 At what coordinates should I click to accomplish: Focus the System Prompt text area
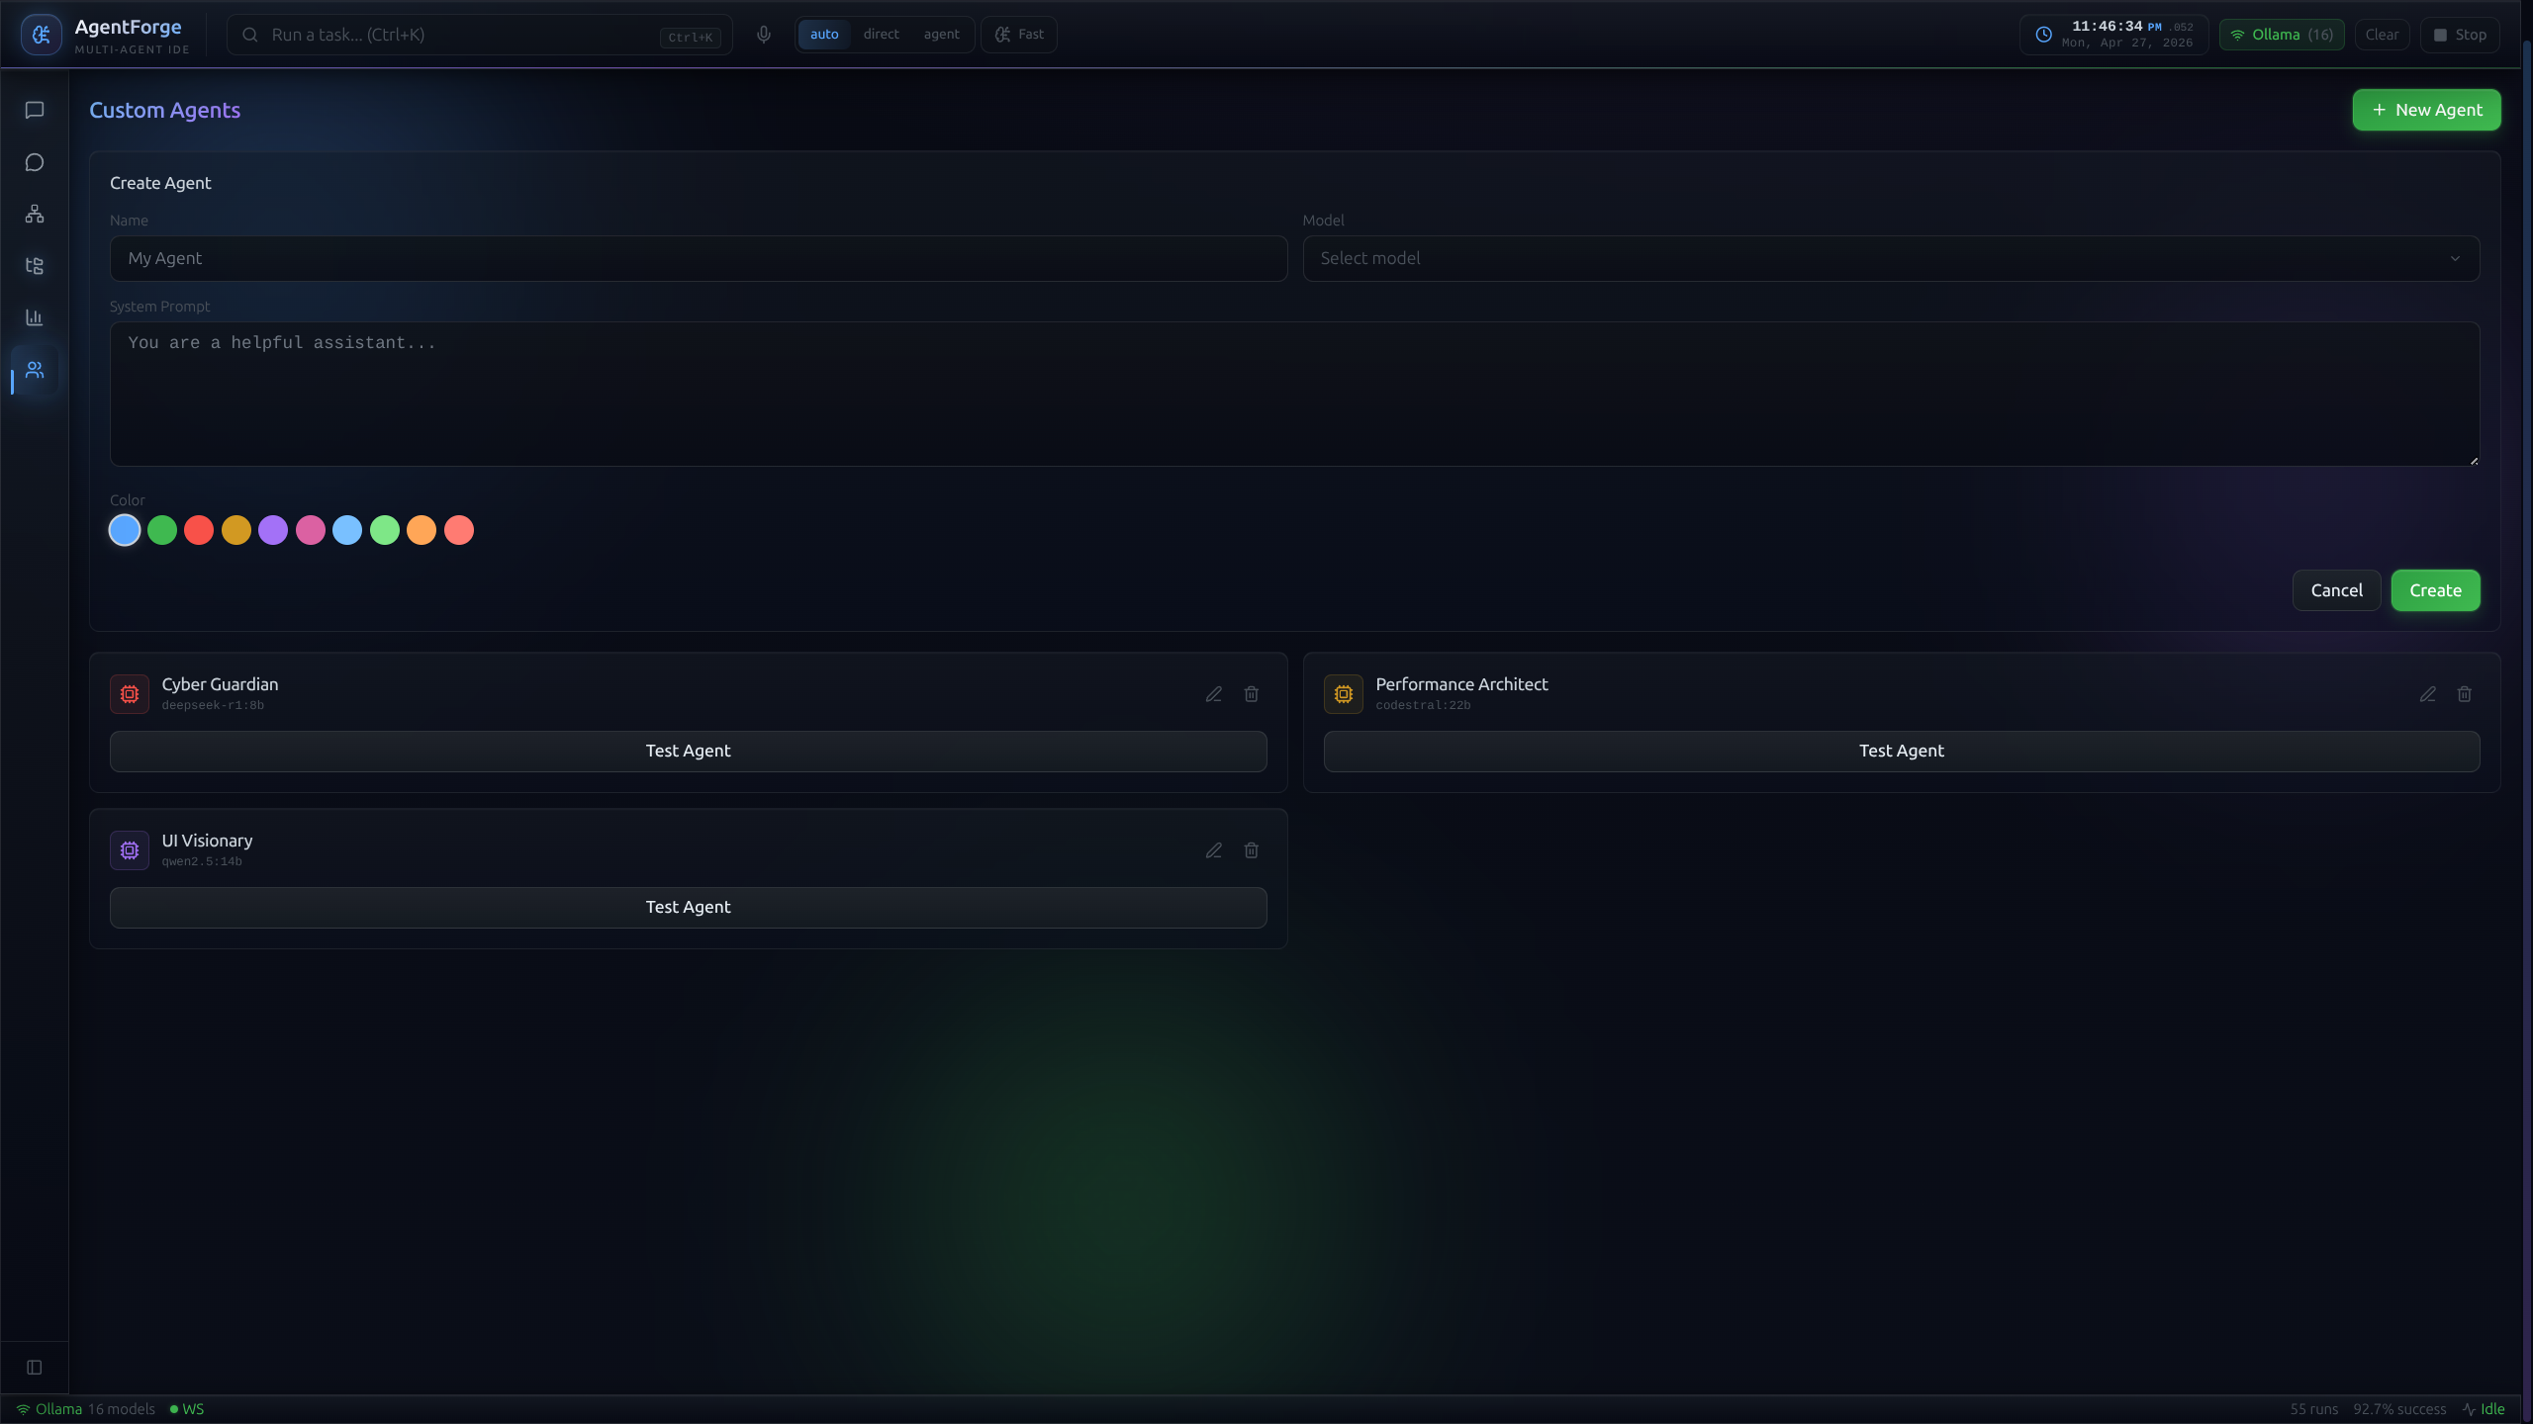coord(1294,394)
